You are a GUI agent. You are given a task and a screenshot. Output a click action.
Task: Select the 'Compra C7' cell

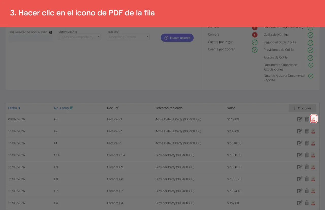[x=115, y=191]
